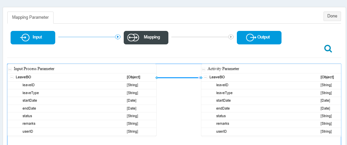Click play marker between Input and Mapping
The height and width of the screenshot is (145, 347).
[118, 37]
